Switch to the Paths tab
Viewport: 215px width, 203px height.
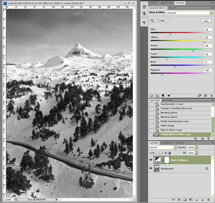tap(180, 143)
